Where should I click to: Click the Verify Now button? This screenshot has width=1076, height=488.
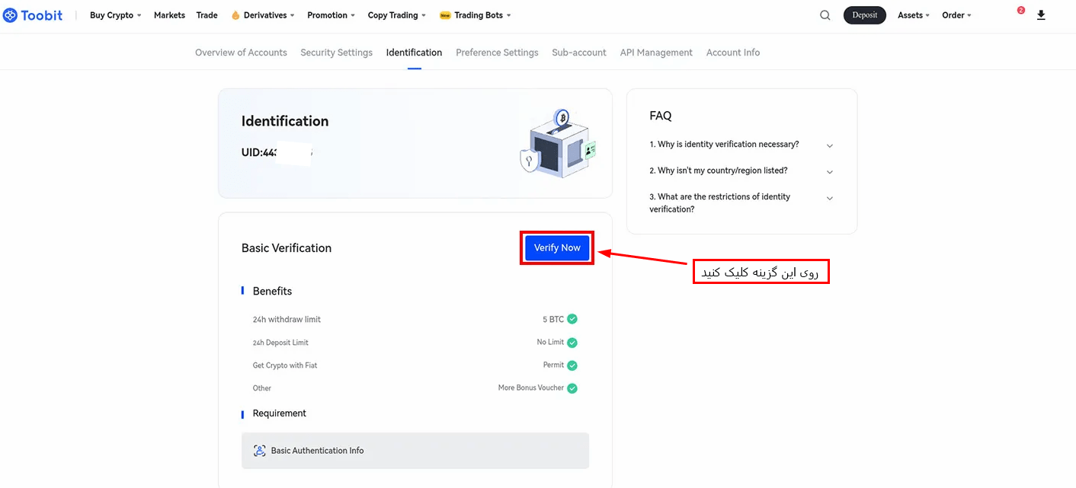pyautogui.click(x=557, y=248)
